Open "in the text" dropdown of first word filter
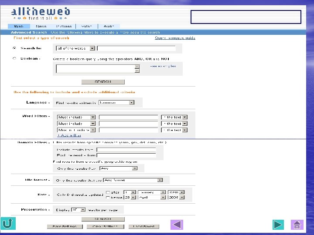The width and height of the screenshot is (314, 235). (x=174, y=117)
